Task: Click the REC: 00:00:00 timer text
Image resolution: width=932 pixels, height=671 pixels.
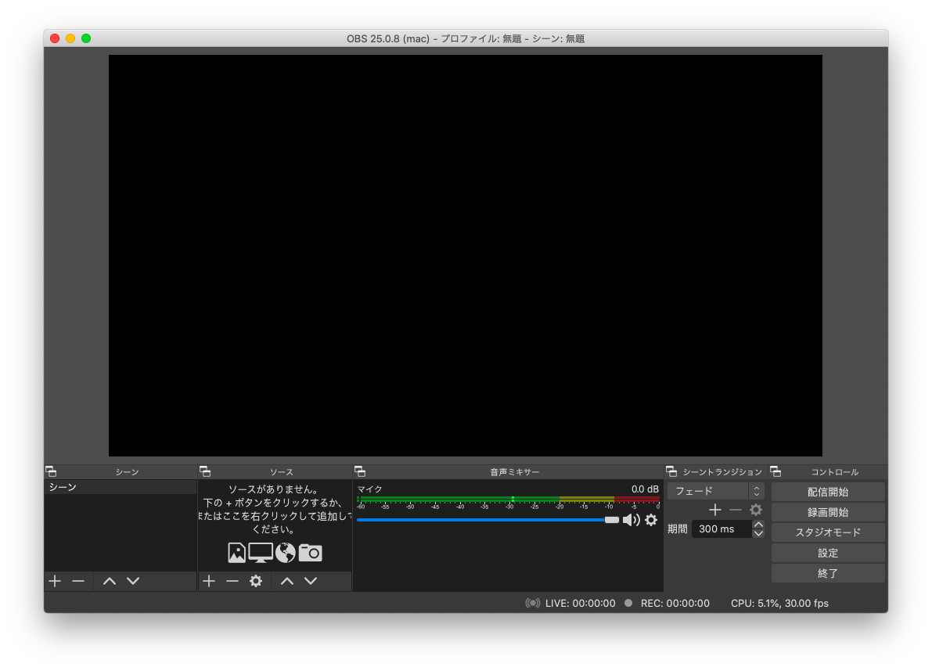Action: coord(675,603)
